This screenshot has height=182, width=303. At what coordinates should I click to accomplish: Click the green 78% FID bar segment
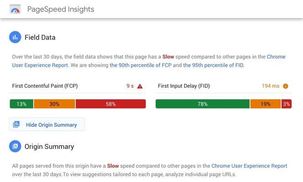pyautogui.click(x=202, y=104)
